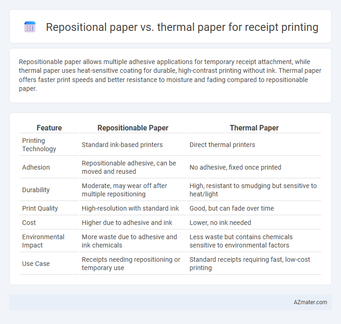Select the 'Cost' row label
Viewport: 341px width, 324px height.
pos(29,223)
